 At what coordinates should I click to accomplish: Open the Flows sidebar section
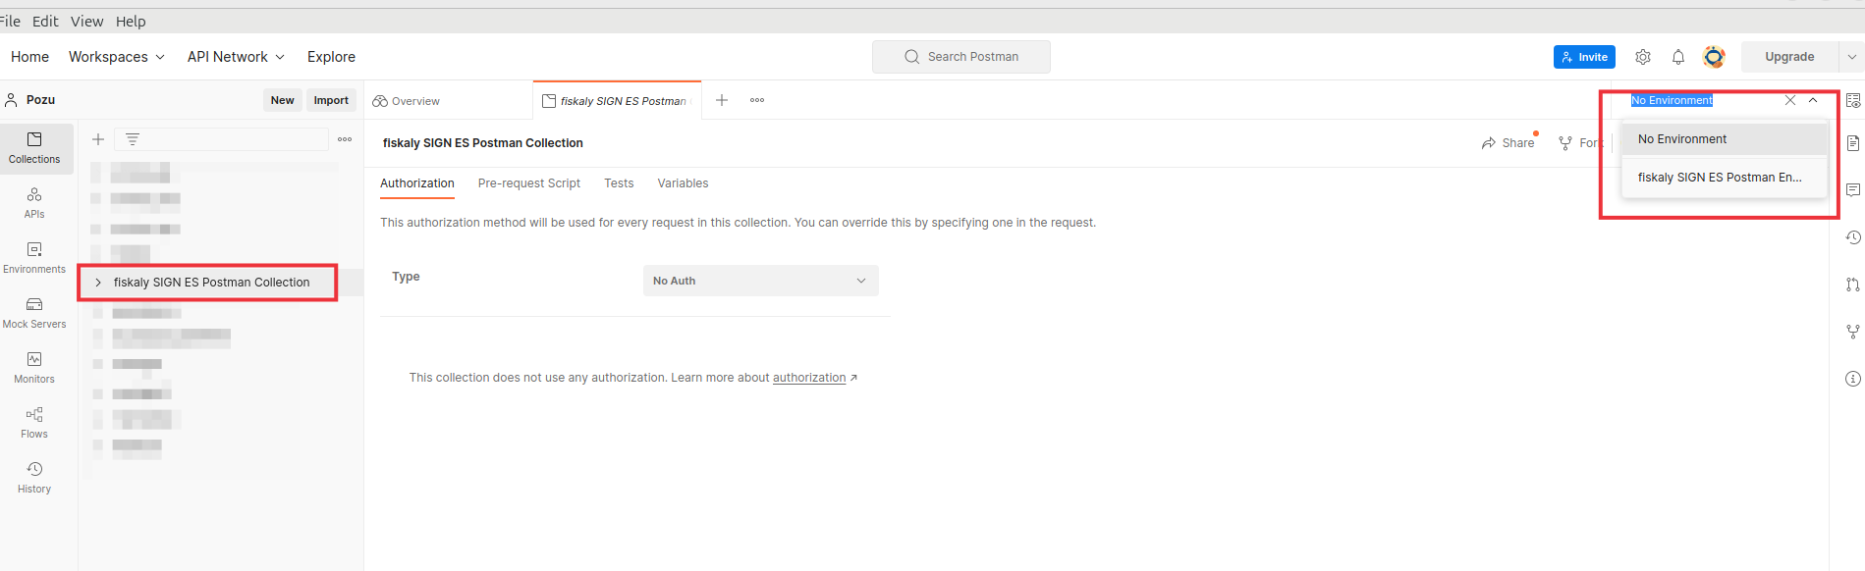click(x=34, y=422)
